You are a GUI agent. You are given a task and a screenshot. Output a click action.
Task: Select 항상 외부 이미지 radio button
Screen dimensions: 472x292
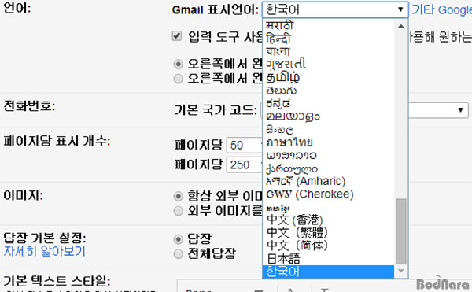coord(179,196)
